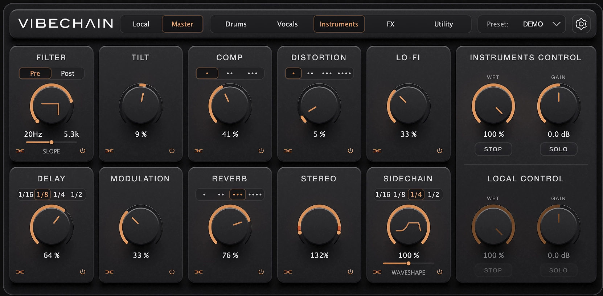
Task: Switch to the Master tab
Action: click(x=182, y=24)
